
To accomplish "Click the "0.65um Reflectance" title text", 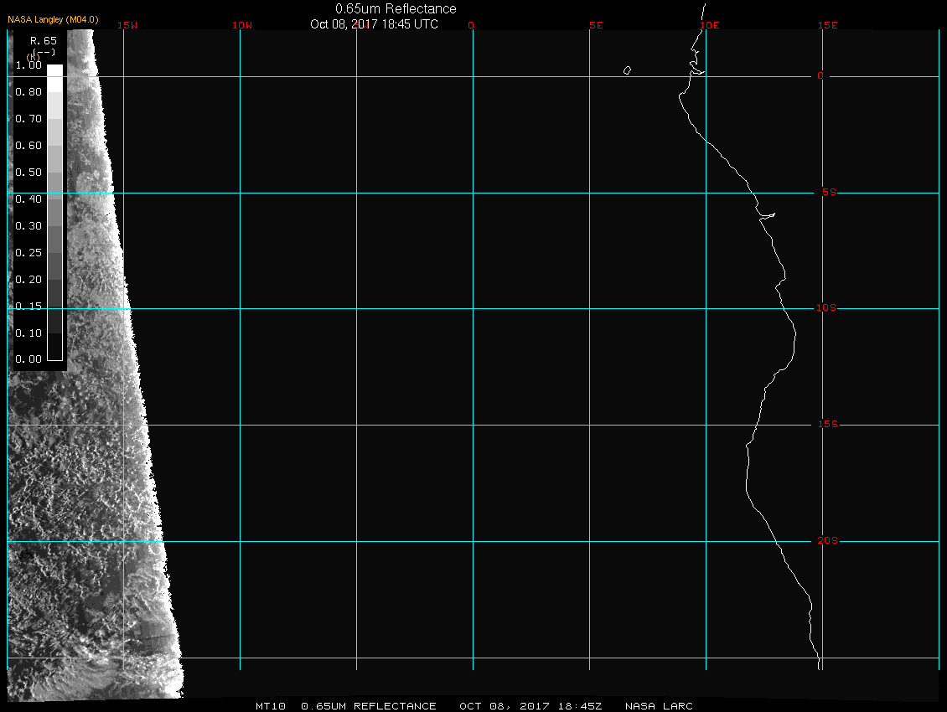I will [396, 9].
